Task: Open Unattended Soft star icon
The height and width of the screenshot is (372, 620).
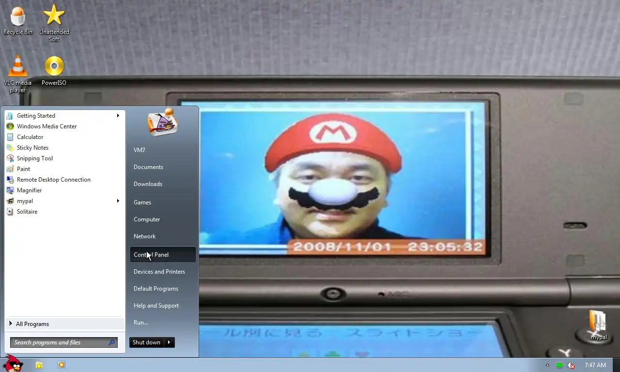Action: (x=54, y=22)
